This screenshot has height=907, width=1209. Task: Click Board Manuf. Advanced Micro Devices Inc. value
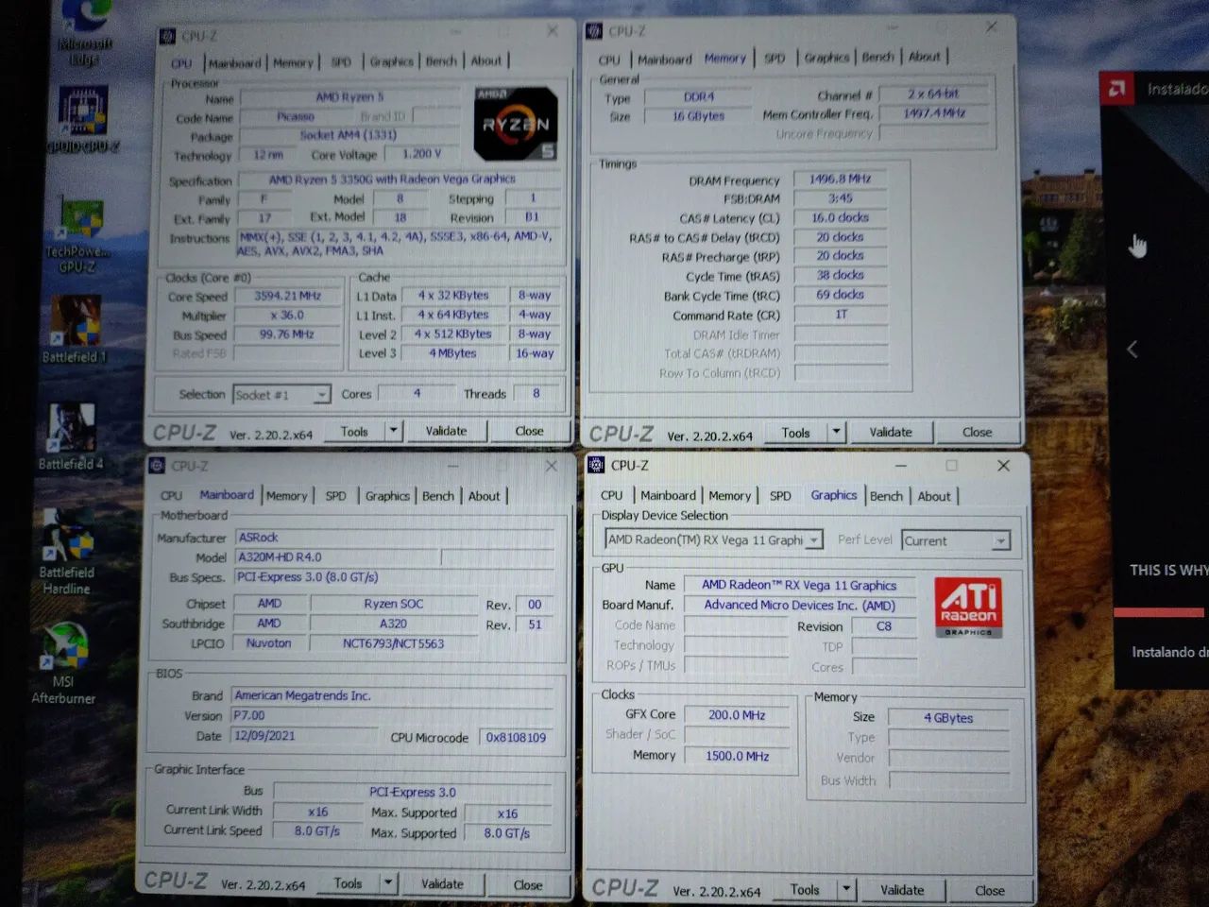[799, 606]
